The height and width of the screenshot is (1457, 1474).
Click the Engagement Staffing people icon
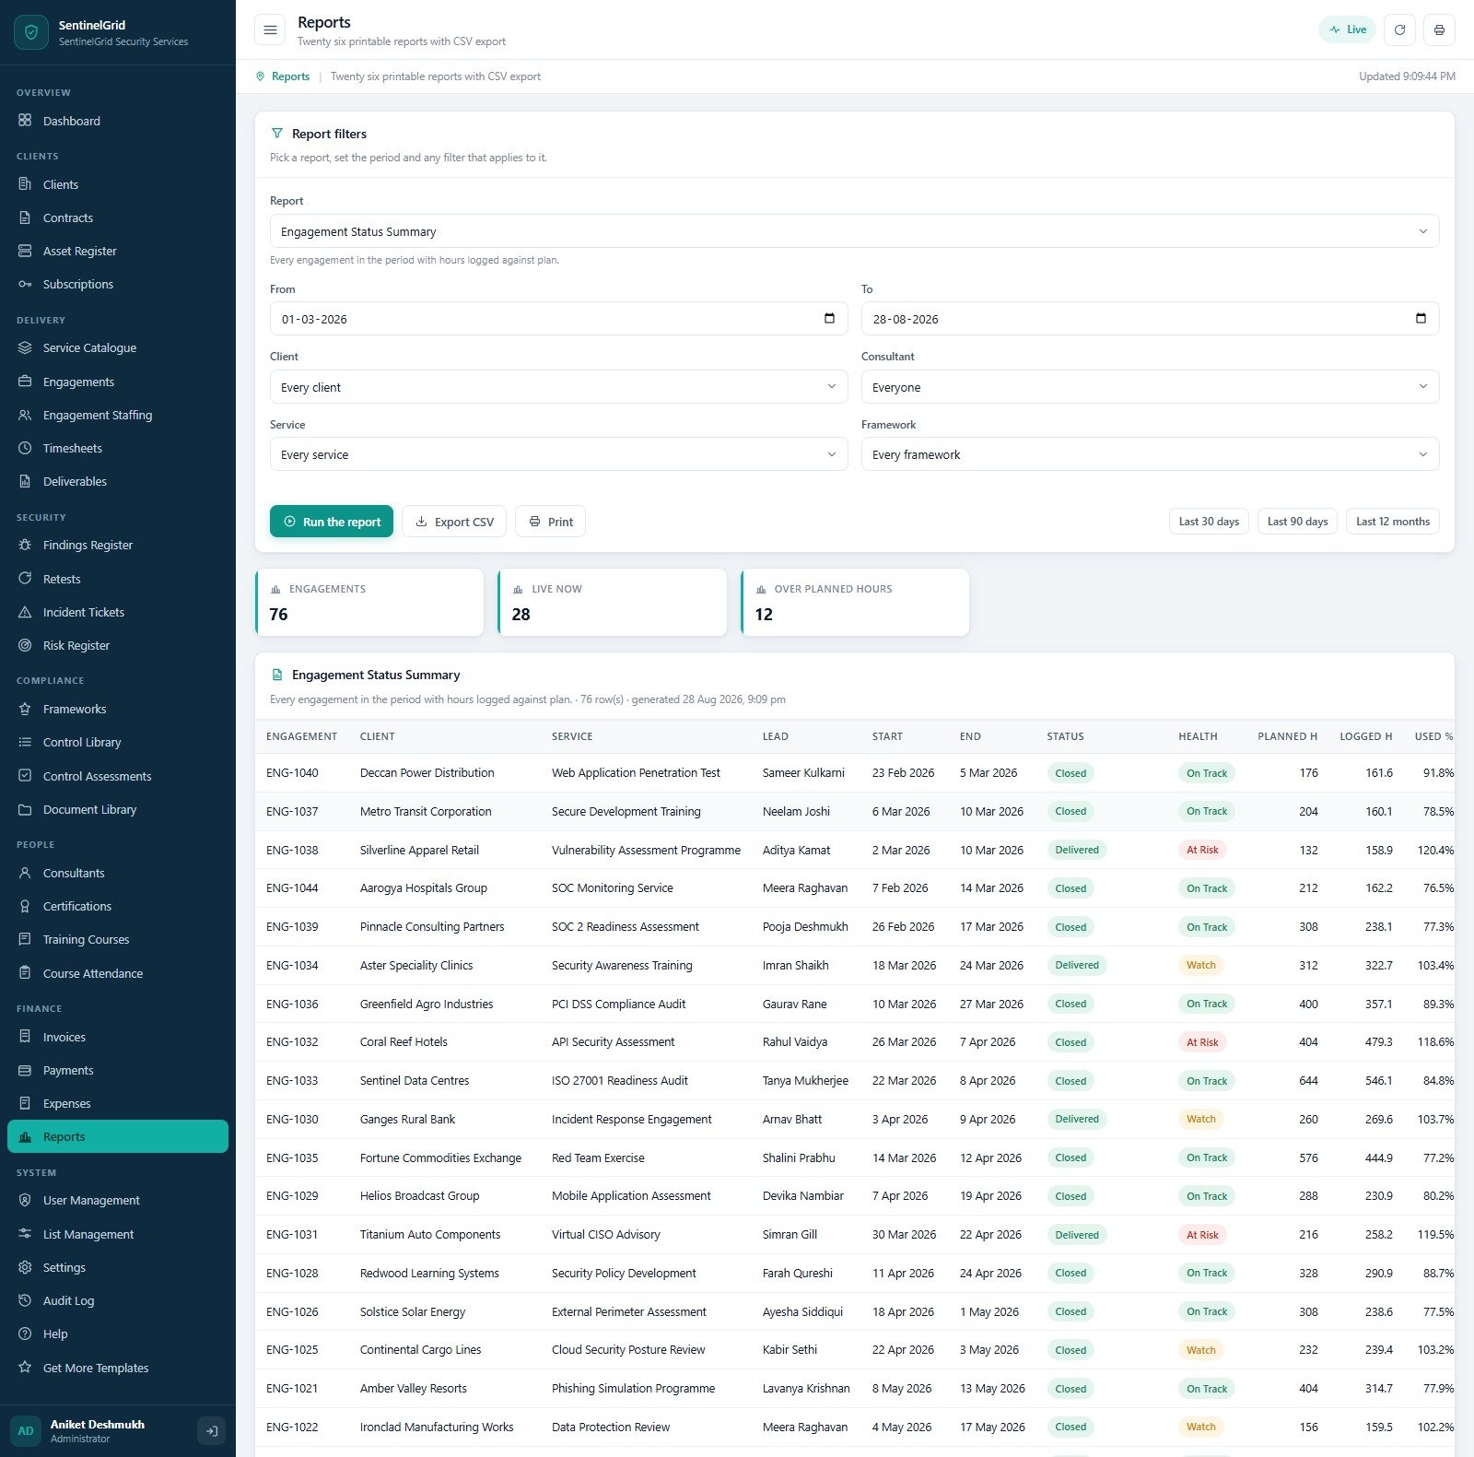point(25,415)
